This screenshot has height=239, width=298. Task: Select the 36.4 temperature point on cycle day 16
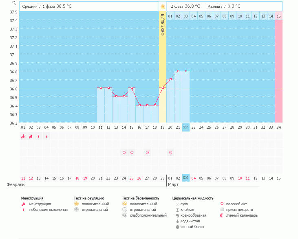139,105
